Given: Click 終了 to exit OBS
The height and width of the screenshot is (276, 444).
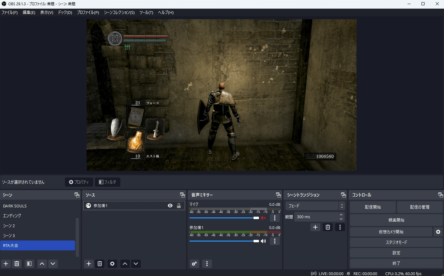Looking at the screenshot, I should pyautogui.click(x=396, y=263).
